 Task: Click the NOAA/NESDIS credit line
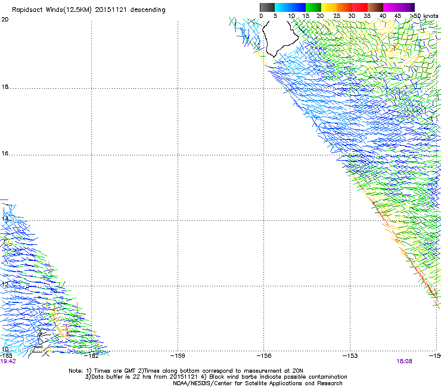click(x=257, y=383)
